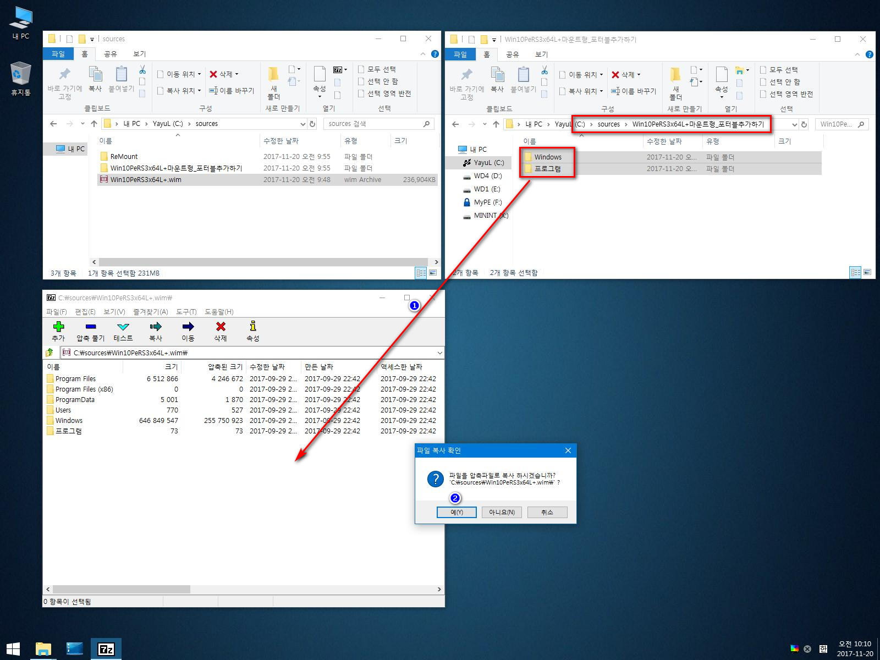880x660 pixels.
Task: Click the 7-Zip Copy (복사) icon
Action: pyautogui.click(x=156, y=327)
